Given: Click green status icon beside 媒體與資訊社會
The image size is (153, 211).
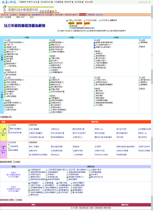Looking at the screenshot, I should click(5, 54).
